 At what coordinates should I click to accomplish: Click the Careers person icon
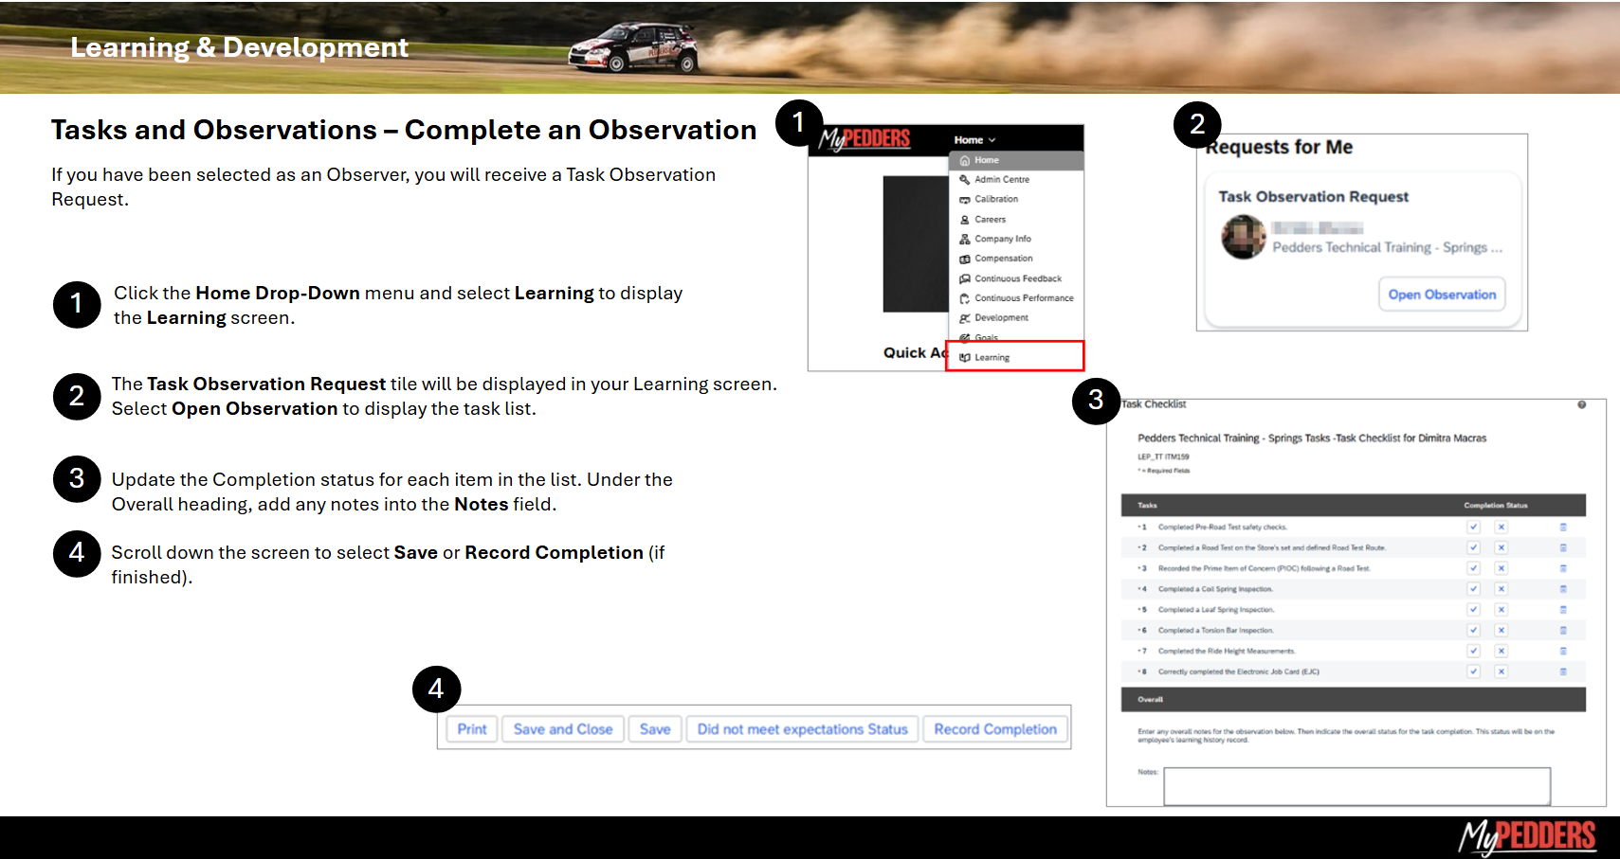pos(964,220)
